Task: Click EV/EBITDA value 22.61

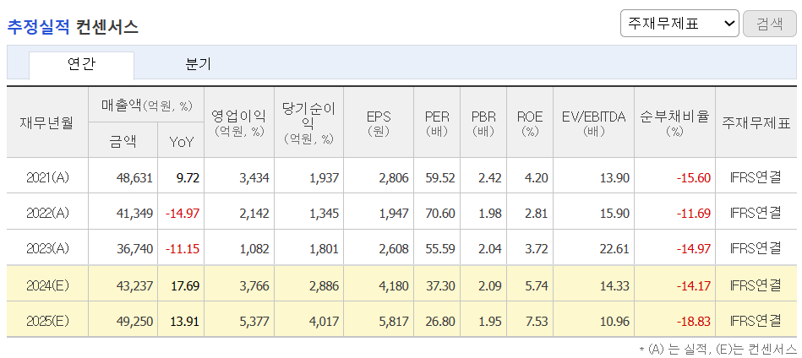Action: 614,248
